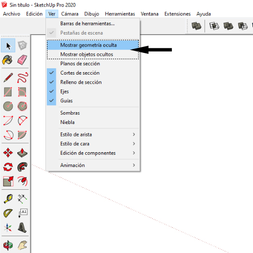
Task: Select the Dimension tool
Action: [x=22, y=199]
